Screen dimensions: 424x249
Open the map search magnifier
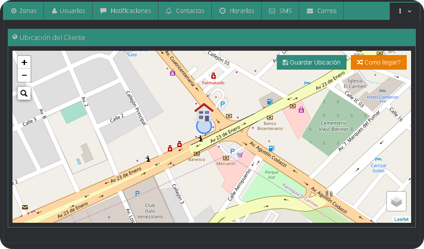tap(24, 93)
